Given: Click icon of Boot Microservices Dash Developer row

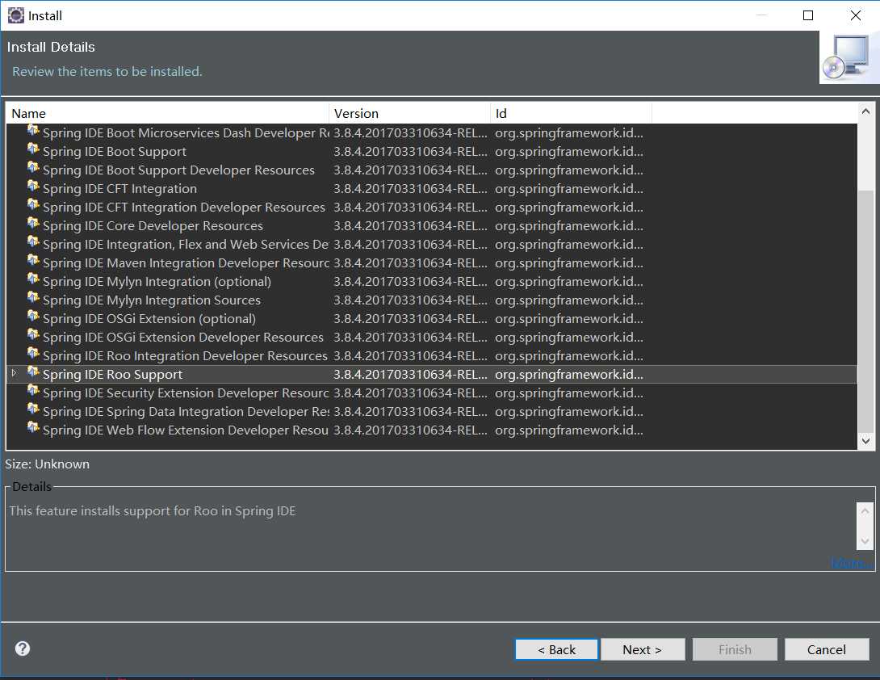Looking at the screenshot, I should 33,132.
